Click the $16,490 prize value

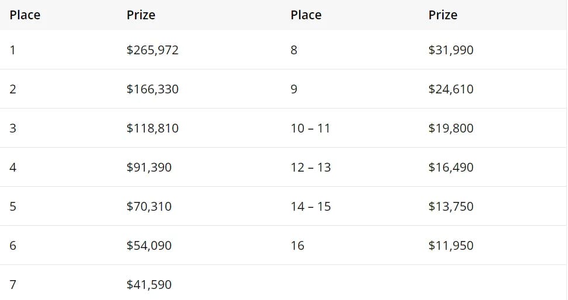tap(451, 168)
